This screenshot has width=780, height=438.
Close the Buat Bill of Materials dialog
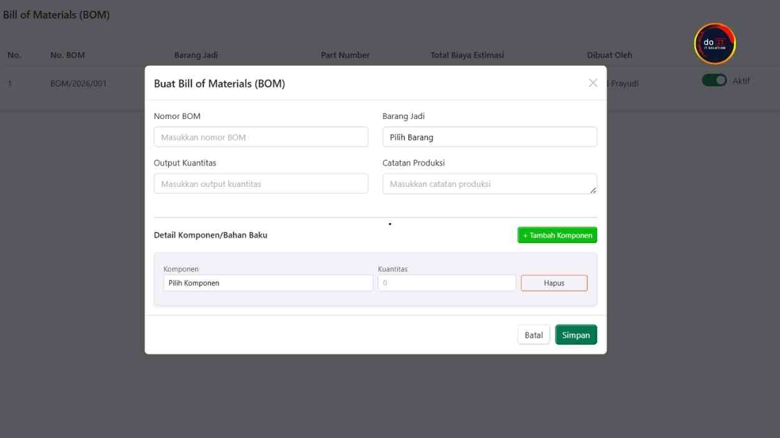(592, 82)
